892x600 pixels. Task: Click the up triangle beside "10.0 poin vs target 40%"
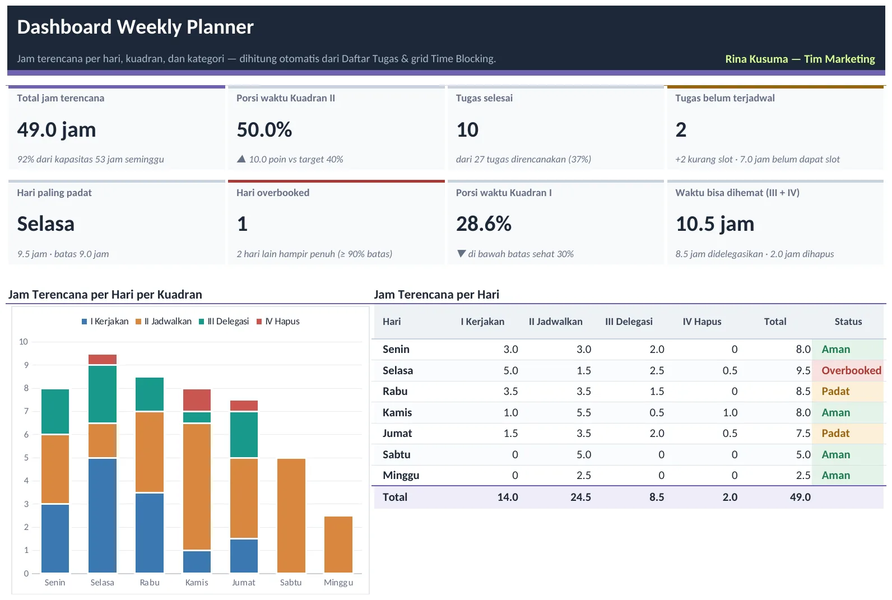click(241, 159)
